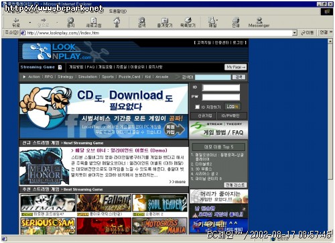
Task: Open the Serious Sam game thumbnail
Action: (x=48, y=226)
